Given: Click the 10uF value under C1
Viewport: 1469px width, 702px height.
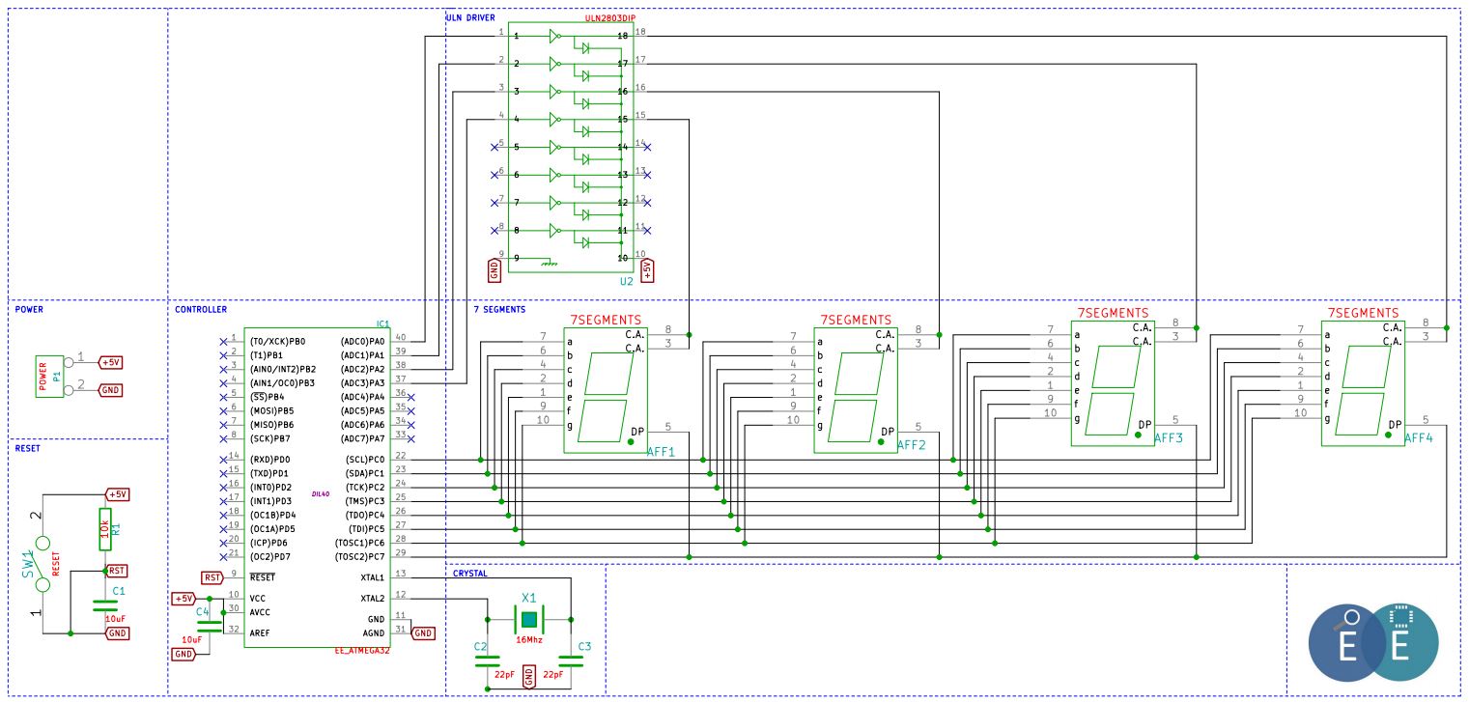Looking at the screenshot, I should pos(115,618).
